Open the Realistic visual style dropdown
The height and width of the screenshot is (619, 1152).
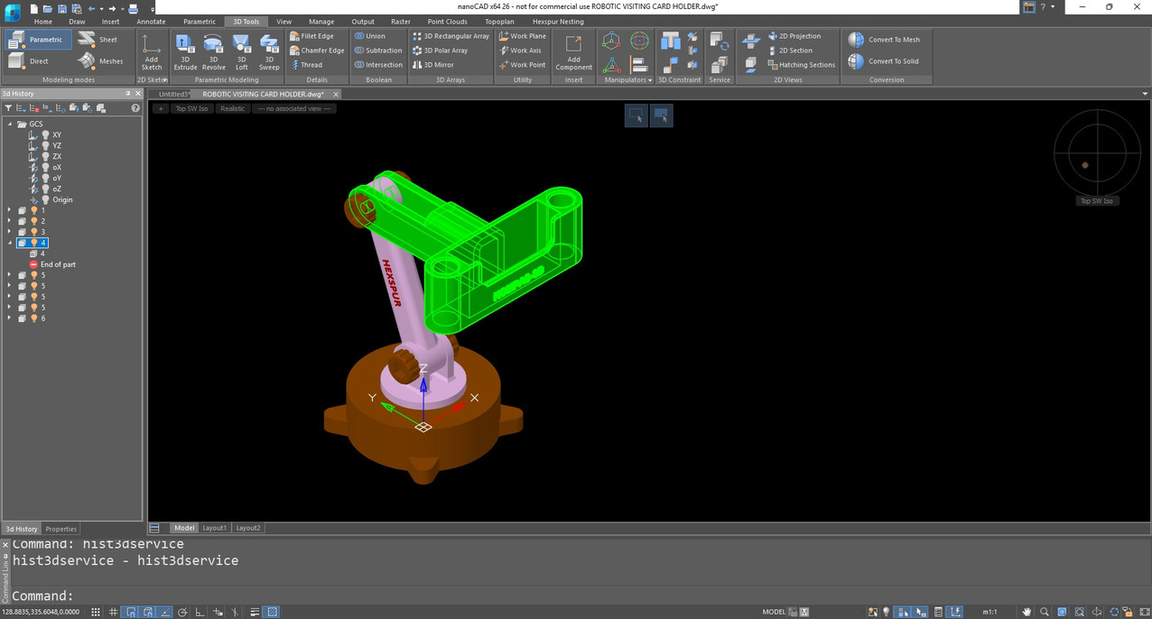coord(232,108)
